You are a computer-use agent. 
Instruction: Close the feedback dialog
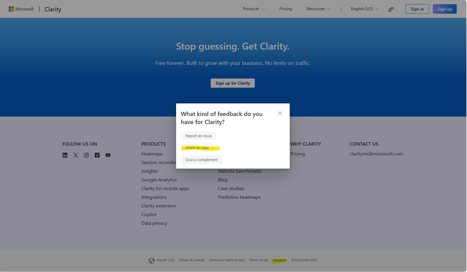[280, 113]
